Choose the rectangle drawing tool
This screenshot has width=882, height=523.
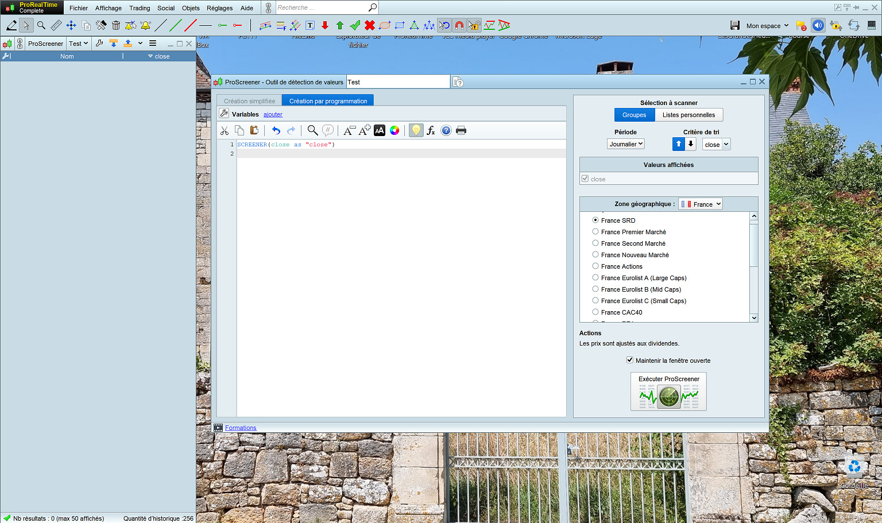400,25
